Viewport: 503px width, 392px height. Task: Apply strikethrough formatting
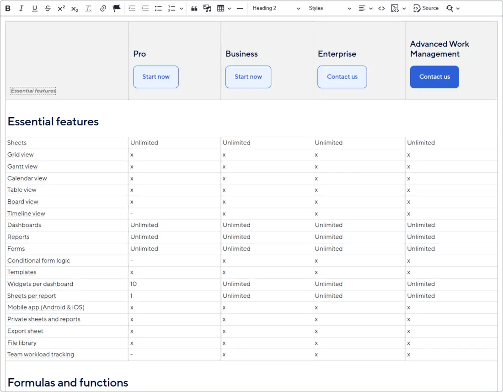(48, 8)
